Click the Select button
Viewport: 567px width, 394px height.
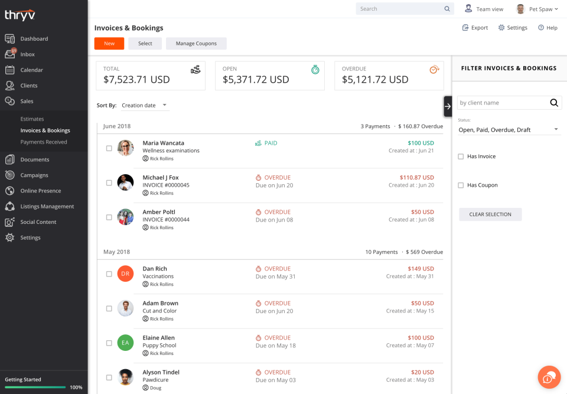pos(145,43)
